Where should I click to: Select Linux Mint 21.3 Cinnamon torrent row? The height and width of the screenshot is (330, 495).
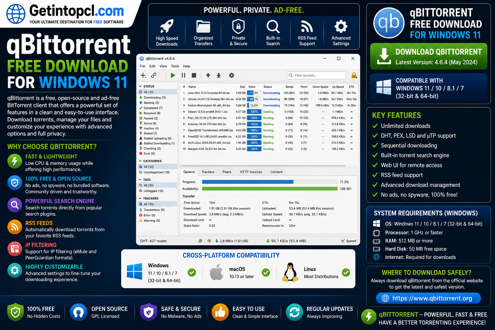pyautogui.click(x=269, y=93)
